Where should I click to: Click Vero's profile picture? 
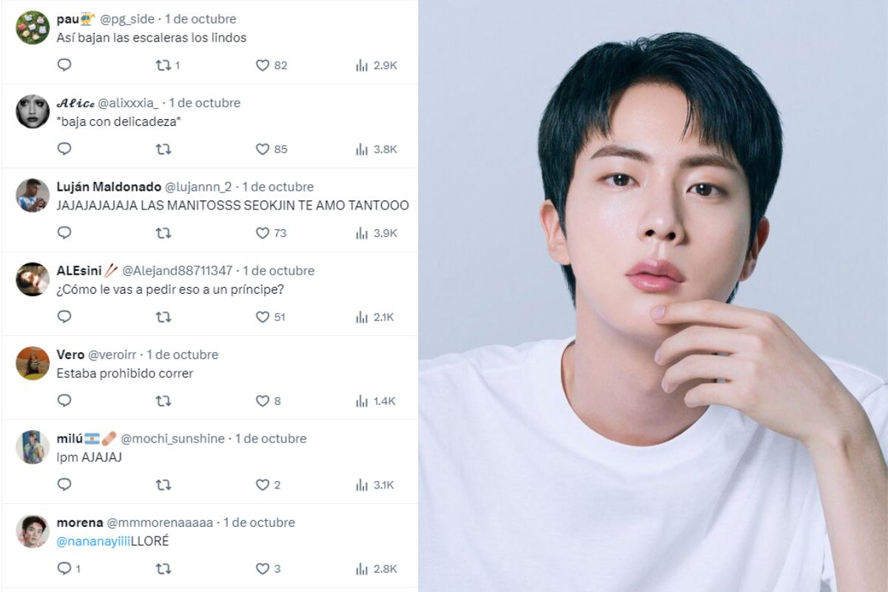[33, 363]
